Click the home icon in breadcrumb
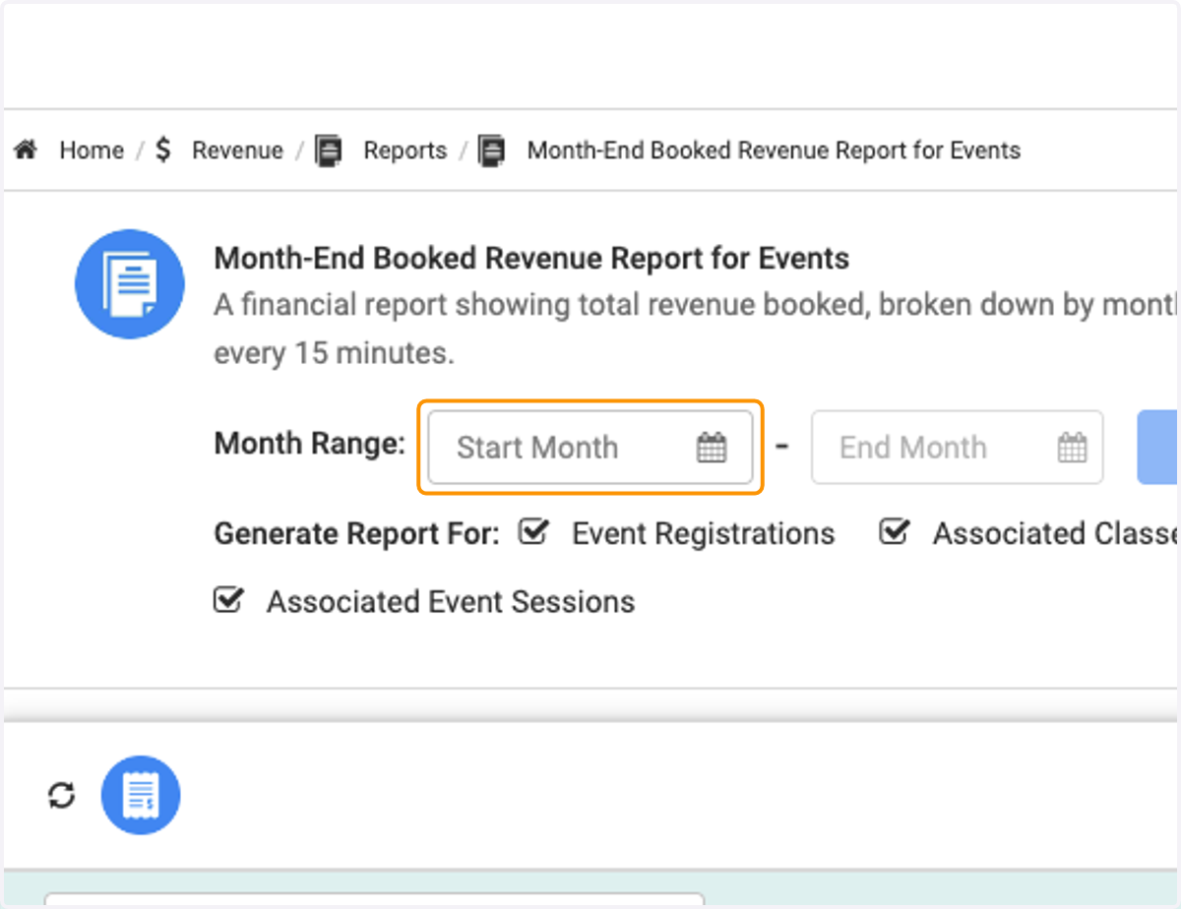Image resolution: width=1181 pixels, height=909 pixels. (x=26, y=151)
